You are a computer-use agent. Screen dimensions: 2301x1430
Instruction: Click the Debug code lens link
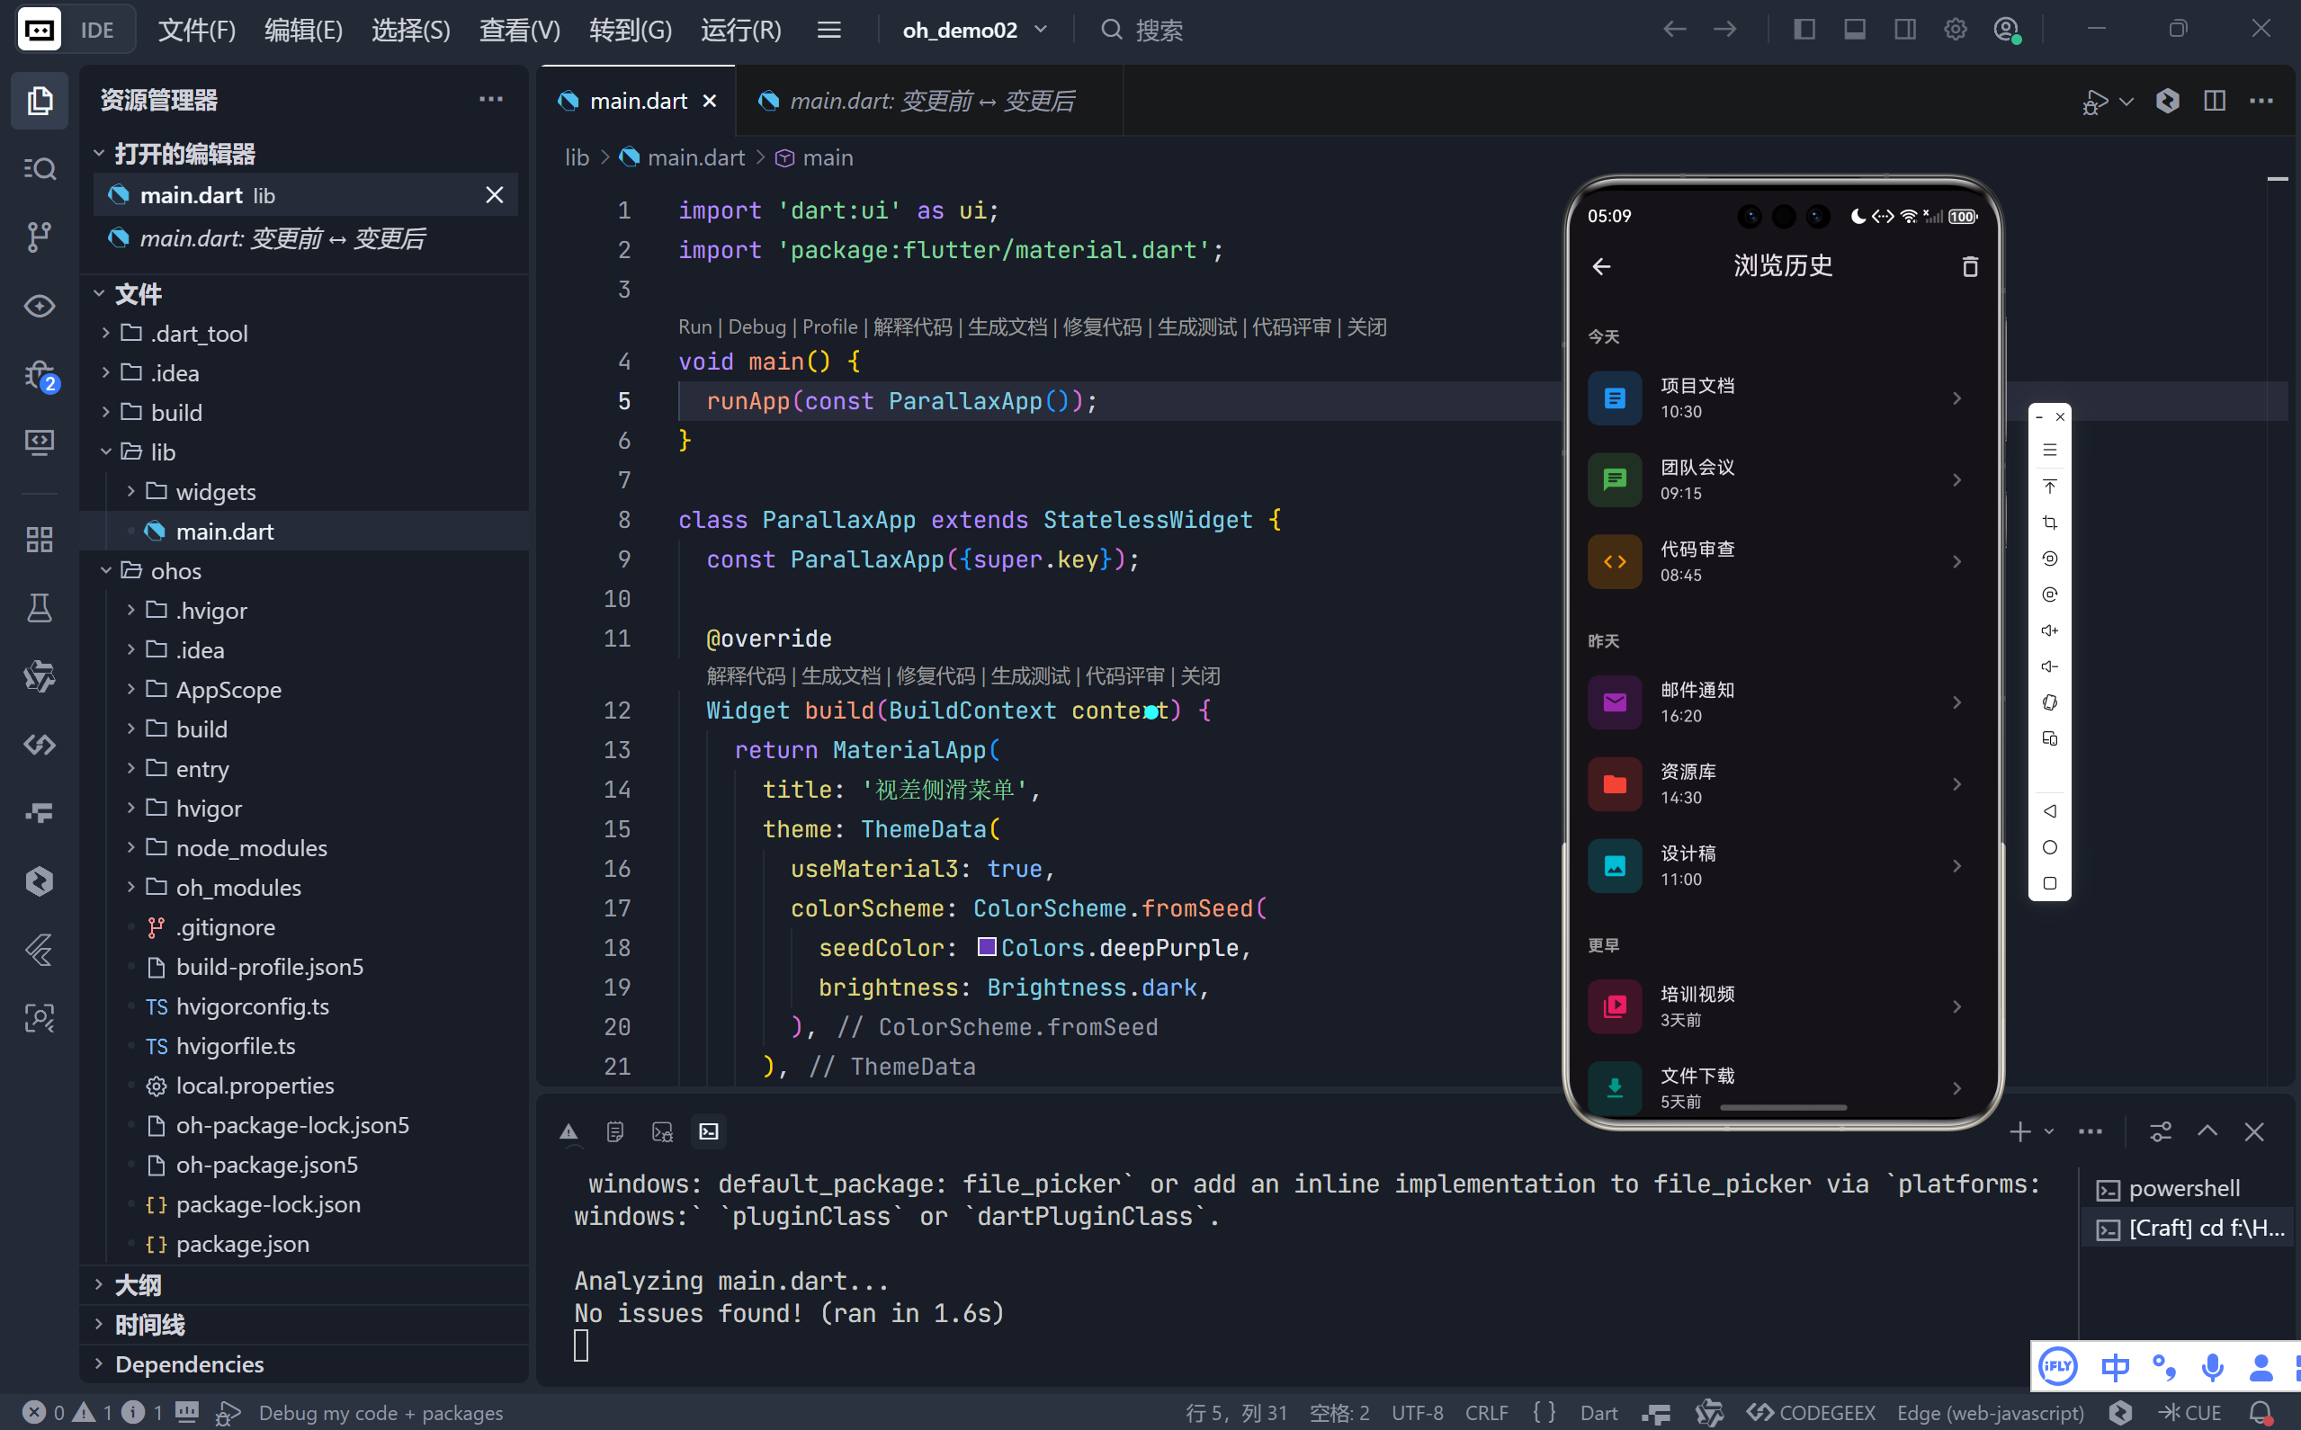(x=757, y=326)
